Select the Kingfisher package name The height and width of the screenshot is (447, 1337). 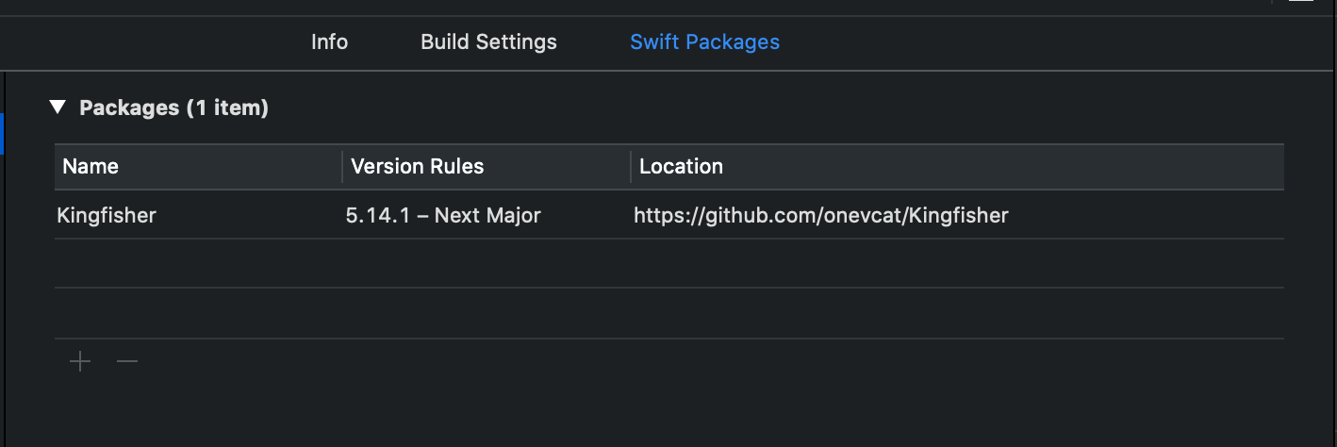click(x=107, y=216)
